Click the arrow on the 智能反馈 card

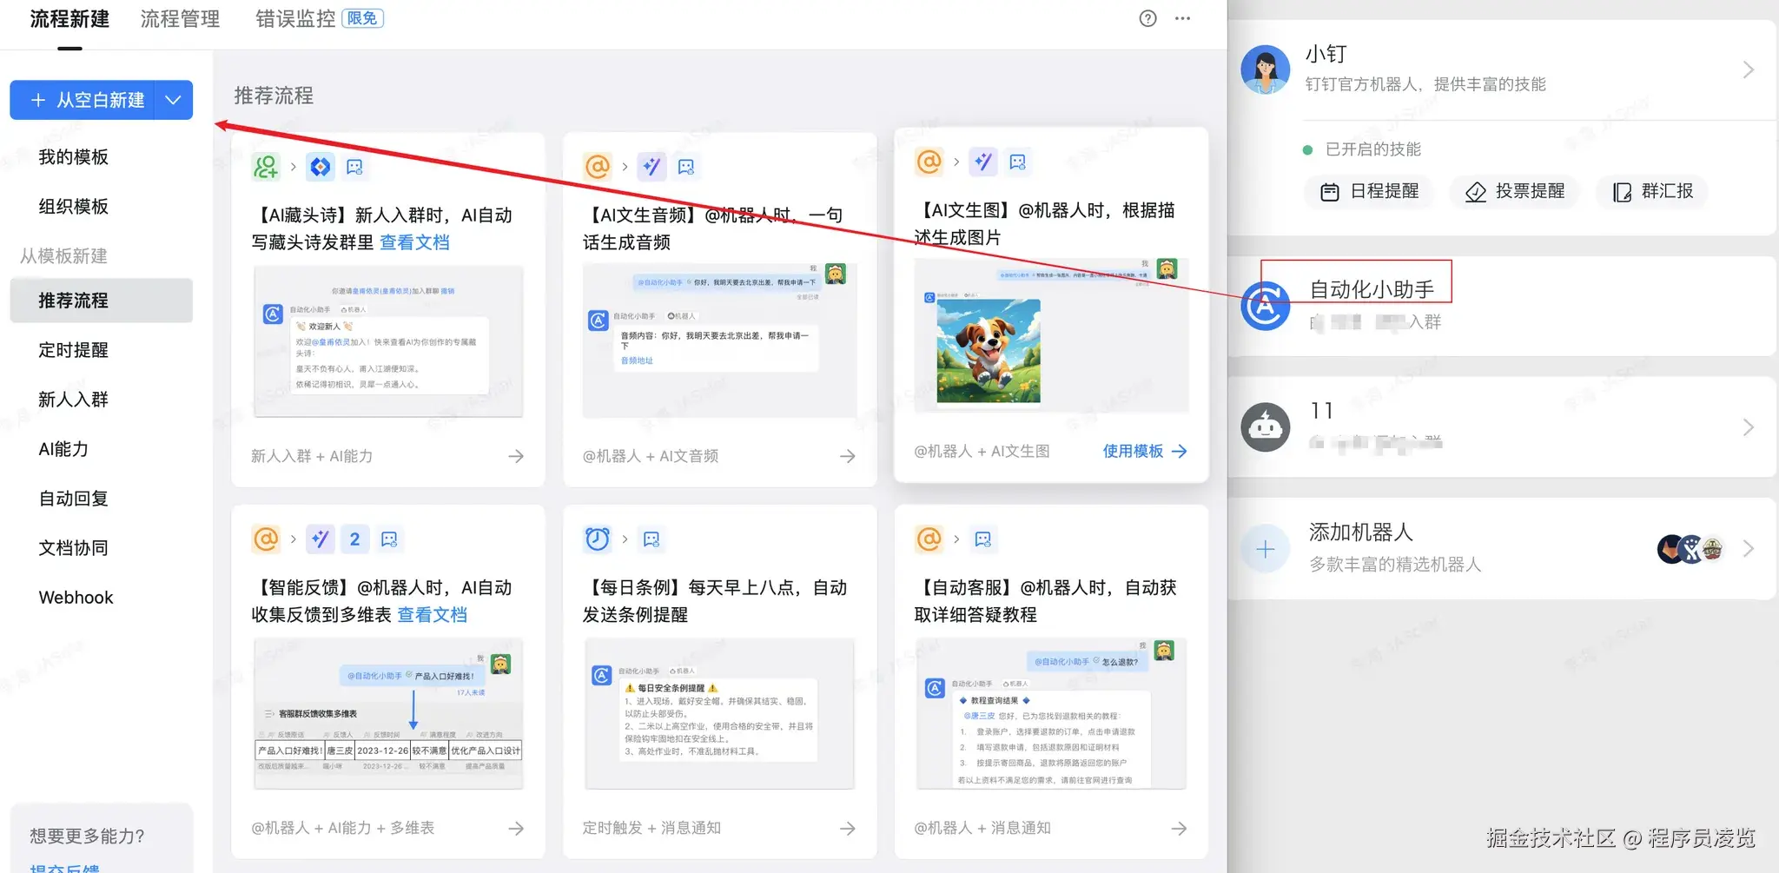click(516, 829)
